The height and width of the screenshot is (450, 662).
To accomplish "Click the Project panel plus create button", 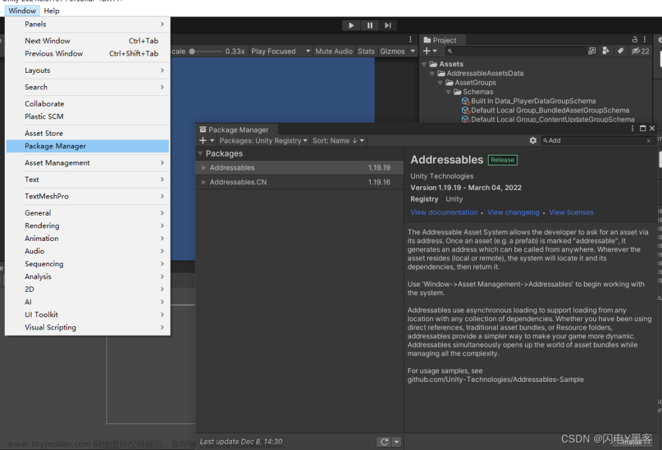I will [430, 51].
